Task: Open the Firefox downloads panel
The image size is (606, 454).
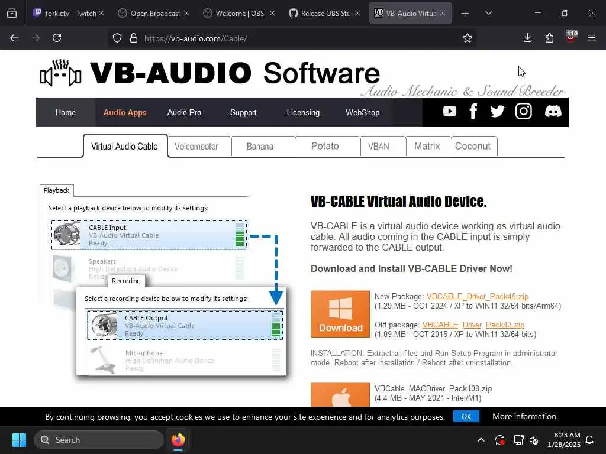Action: 527,38
